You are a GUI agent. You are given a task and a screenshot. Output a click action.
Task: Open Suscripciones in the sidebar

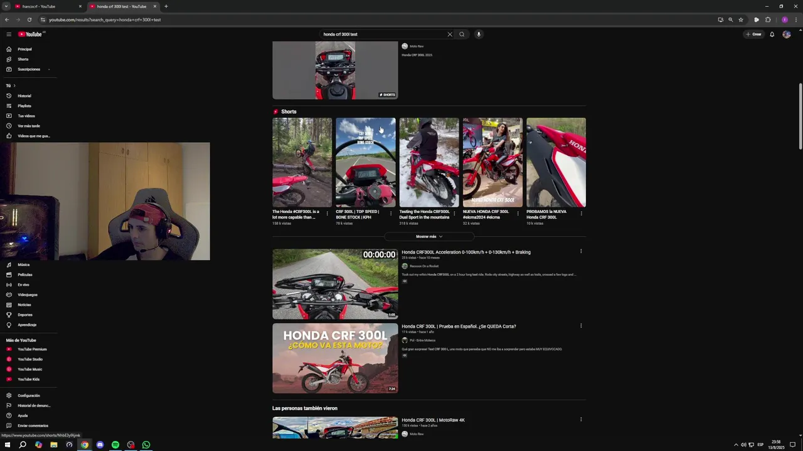28,69
